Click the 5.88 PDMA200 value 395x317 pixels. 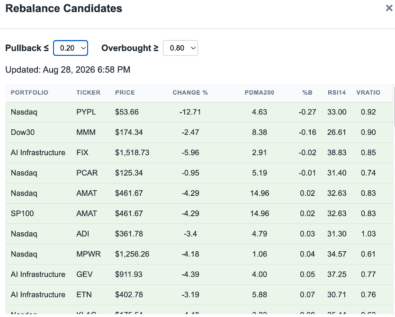pos(260,295)
